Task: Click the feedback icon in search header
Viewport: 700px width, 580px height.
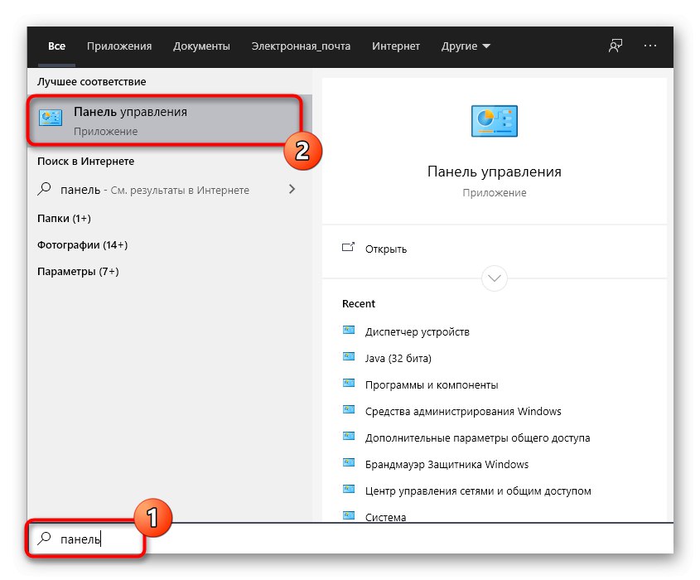Action: [615, 46]
